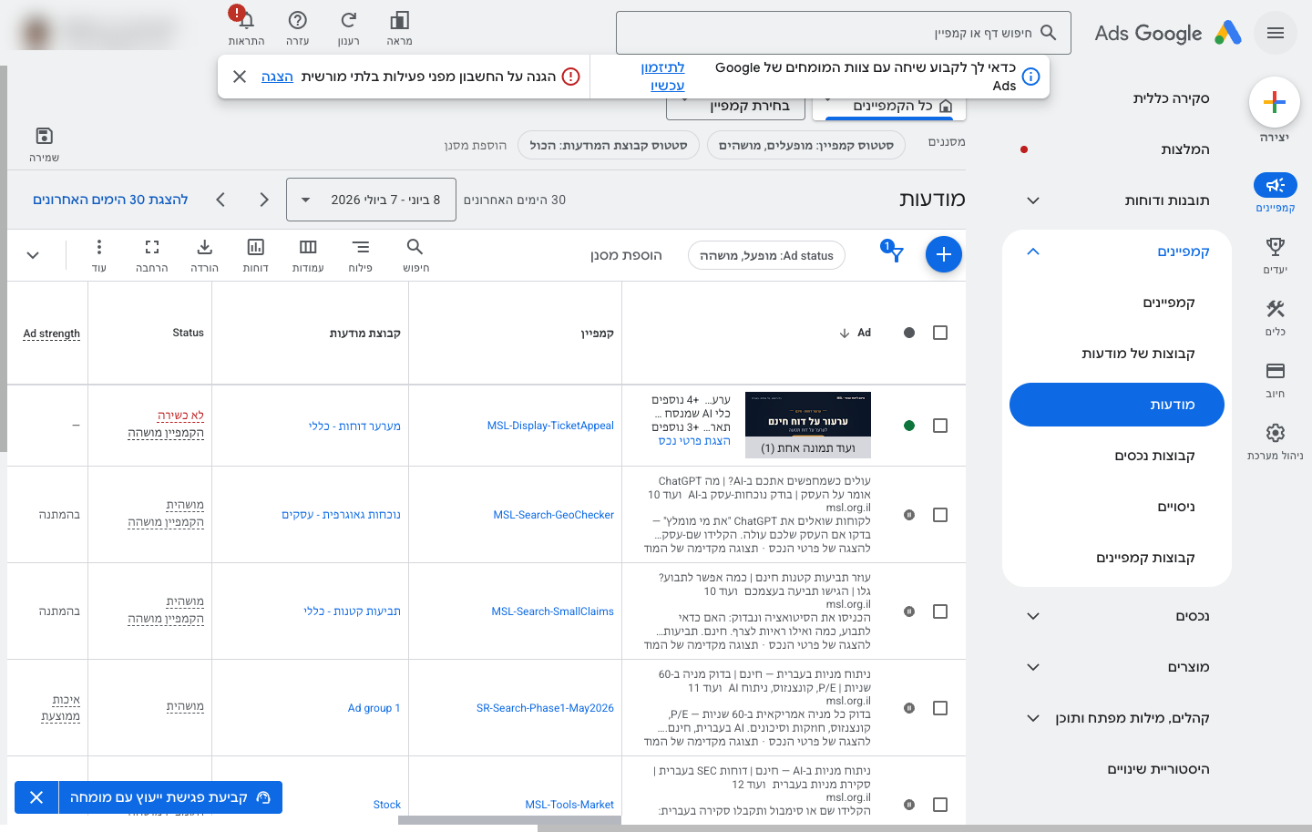Viewport: 1312px width, 832px height.
Task: Close the expert consultation banner
Action: [36, 797]
